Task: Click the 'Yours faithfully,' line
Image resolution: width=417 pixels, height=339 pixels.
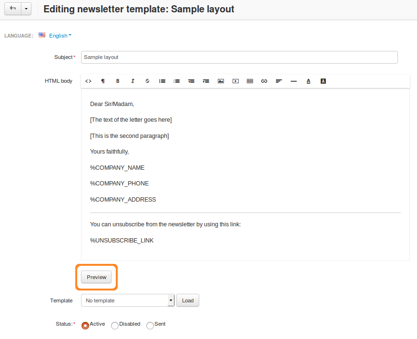Action: click(x=109, y=152)
